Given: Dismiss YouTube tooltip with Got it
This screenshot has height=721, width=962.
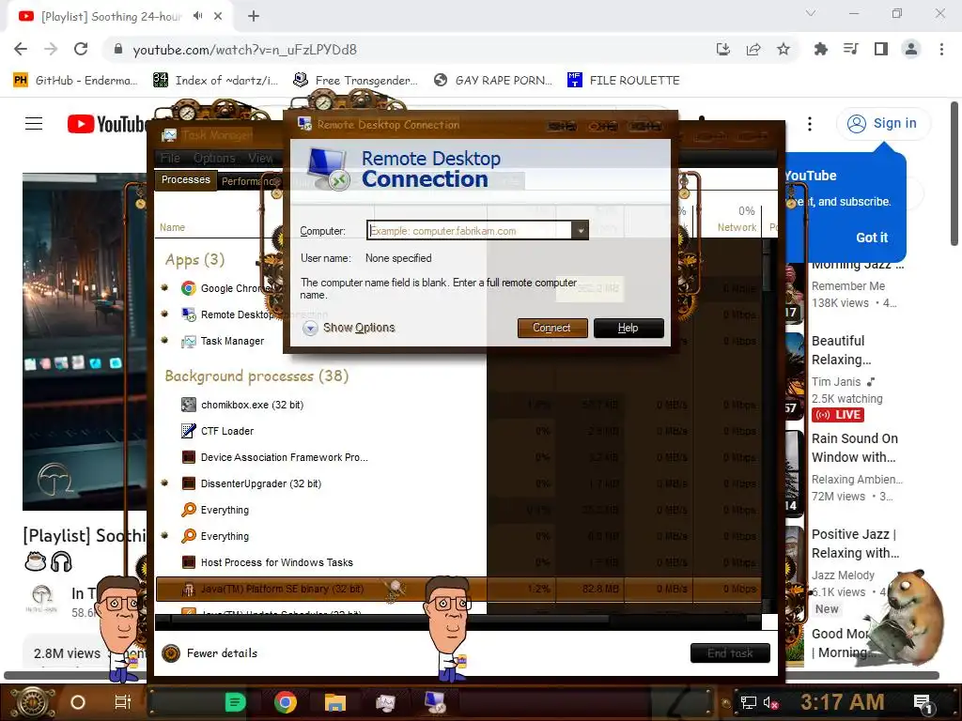Looking at the screenshot, I should (x=872, y=238).
